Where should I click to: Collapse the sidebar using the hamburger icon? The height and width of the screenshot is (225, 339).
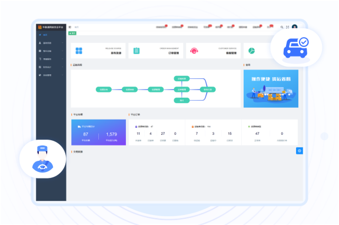[x=70, y=27]
